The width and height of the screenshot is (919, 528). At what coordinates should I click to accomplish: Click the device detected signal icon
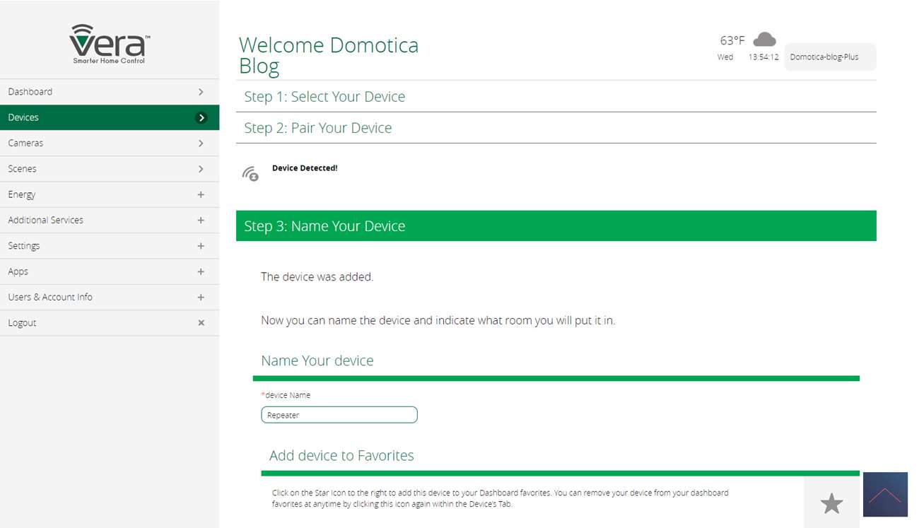pos(250,173)
